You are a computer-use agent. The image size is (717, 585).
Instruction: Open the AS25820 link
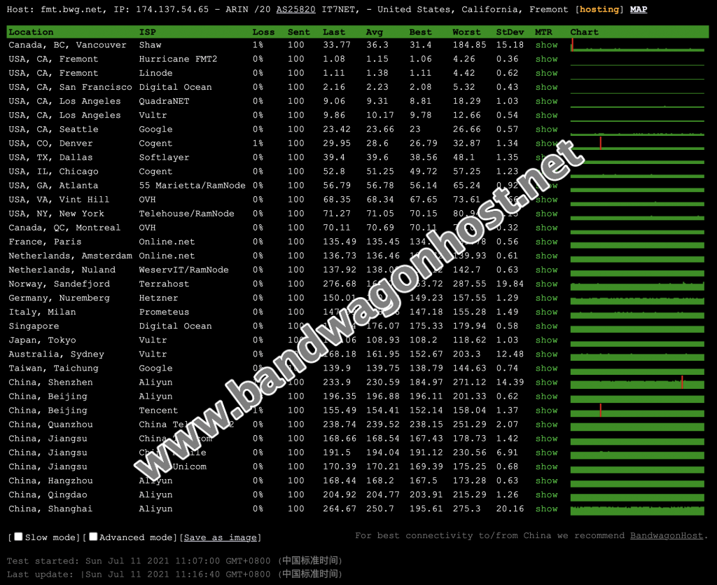[x=296, y=9]
